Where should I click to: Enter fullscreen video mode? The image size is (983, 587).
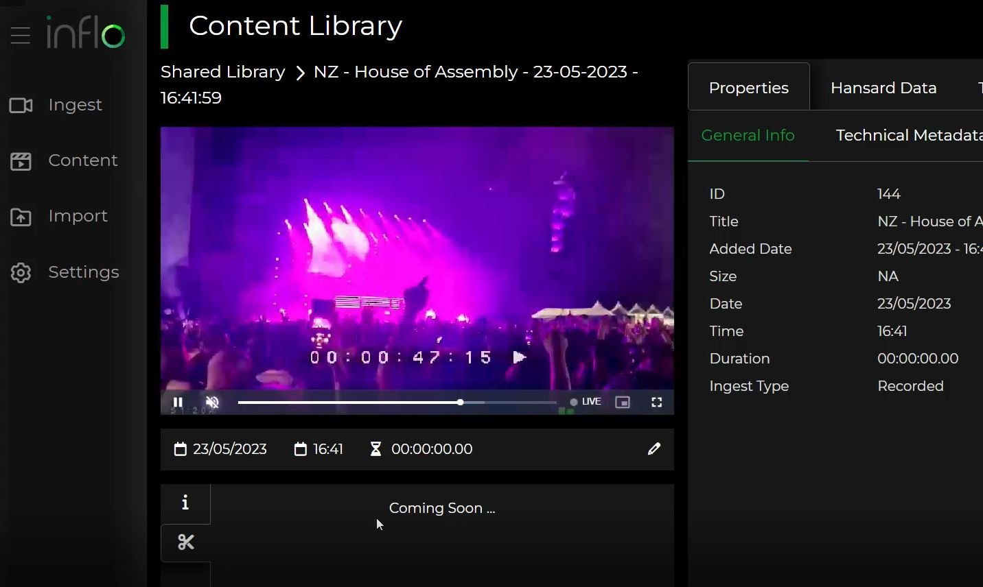click(656, 403)
